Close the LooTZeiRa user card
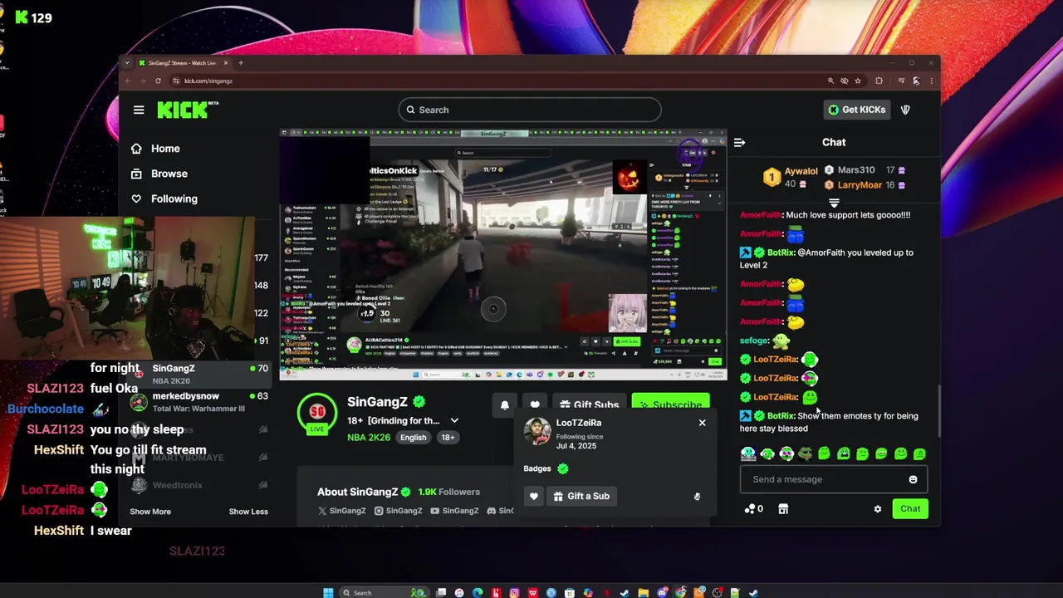The image size is (1063, 598). coord(702,423)
